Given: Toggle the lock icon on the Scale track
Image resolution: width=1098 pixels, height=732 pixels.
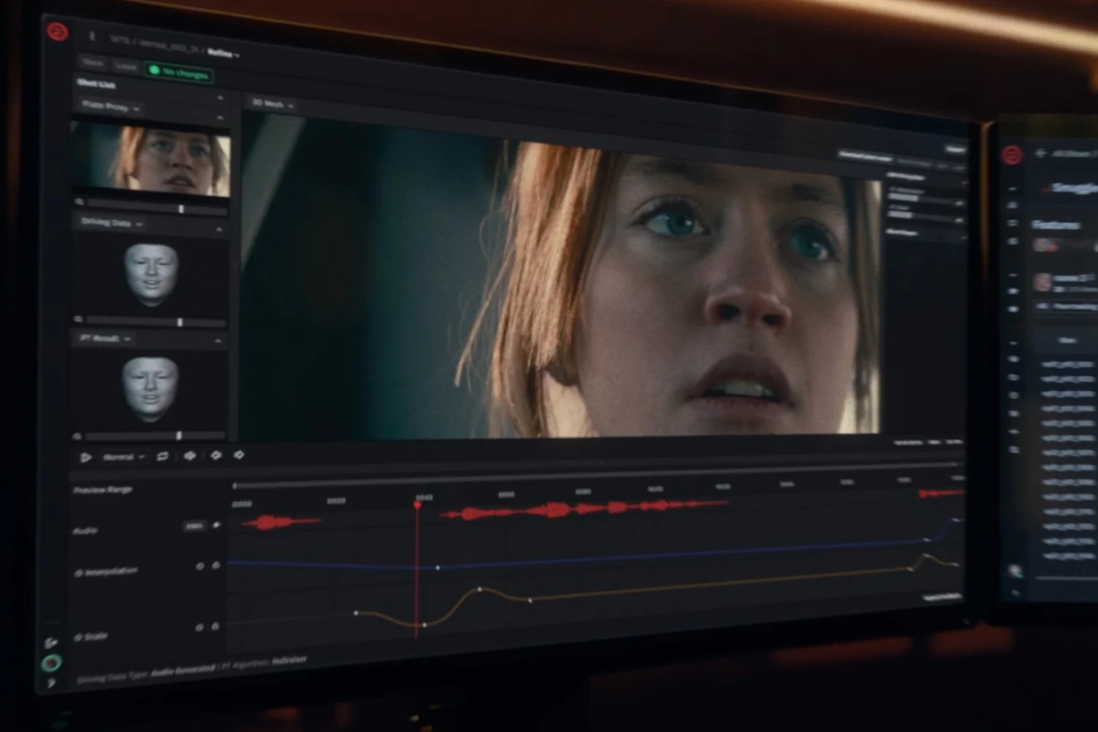Looking at the screenshot, I should coord(214,627).
